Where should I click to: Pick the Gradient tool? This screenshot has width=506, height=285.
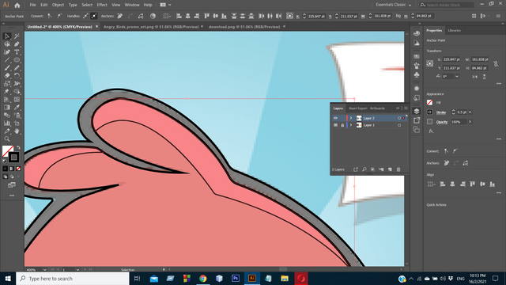click(x=7, y=108)
